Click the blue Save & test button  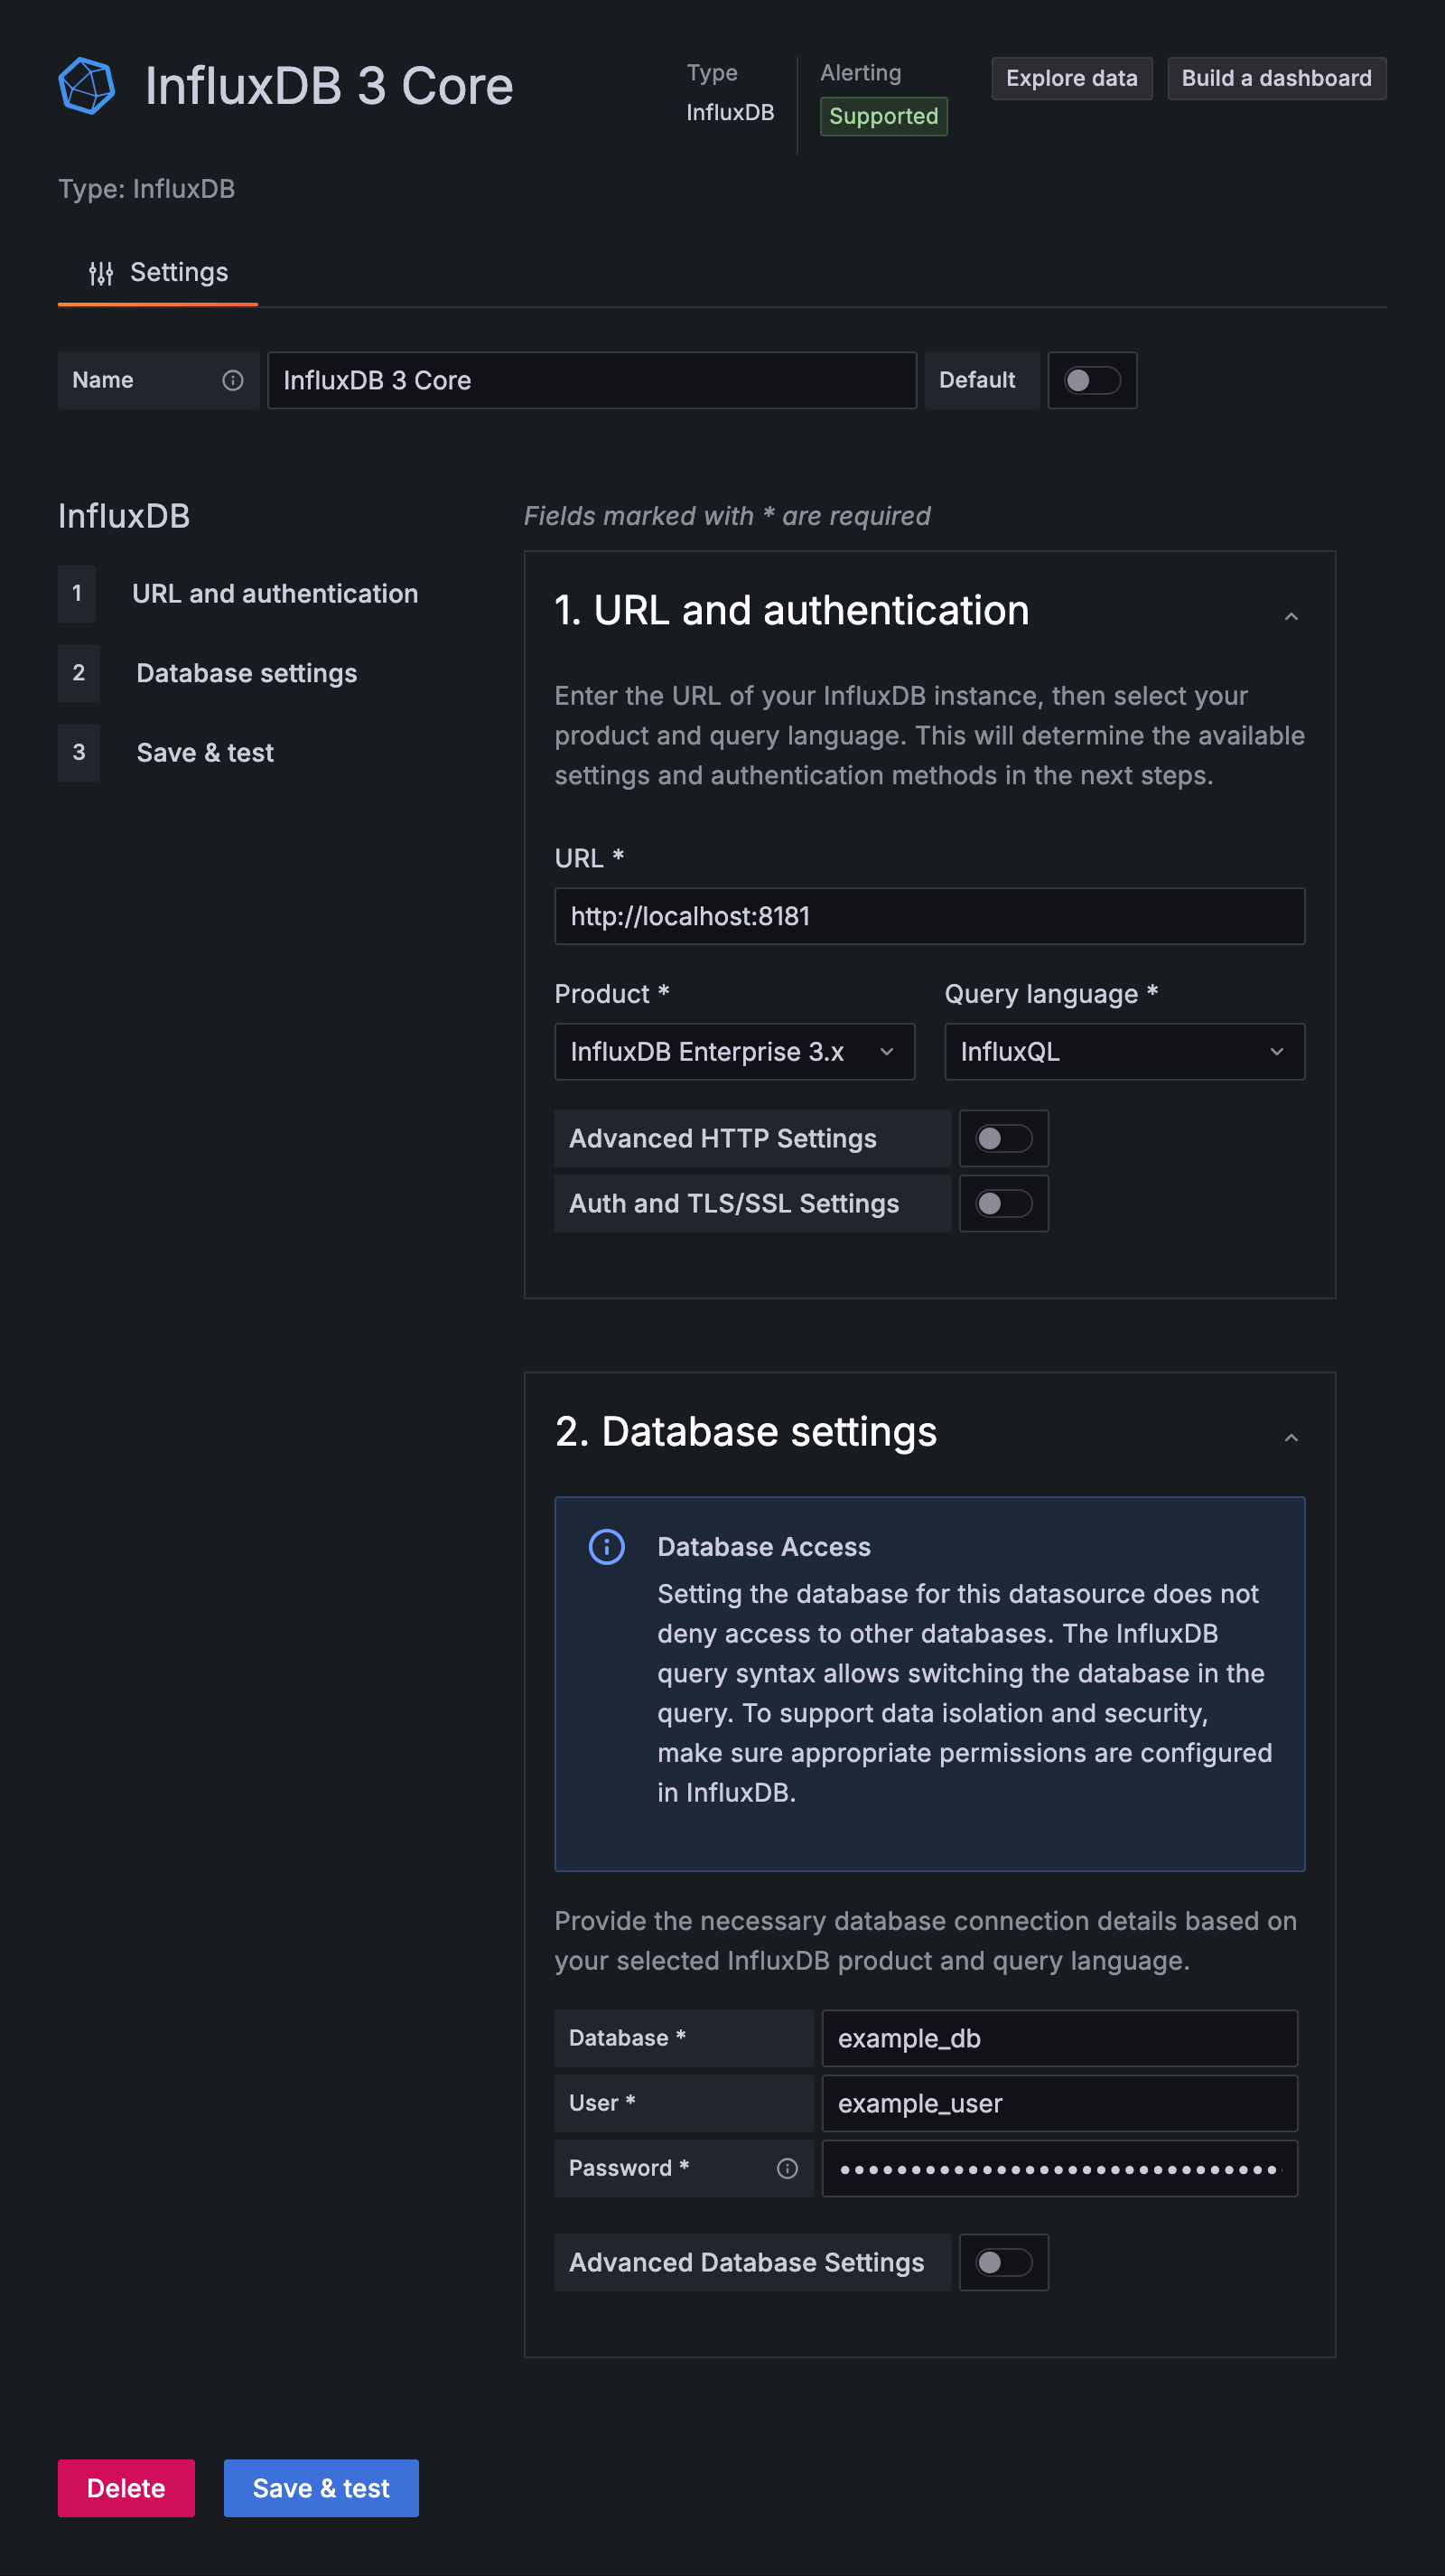click(x=321, y=2488)
